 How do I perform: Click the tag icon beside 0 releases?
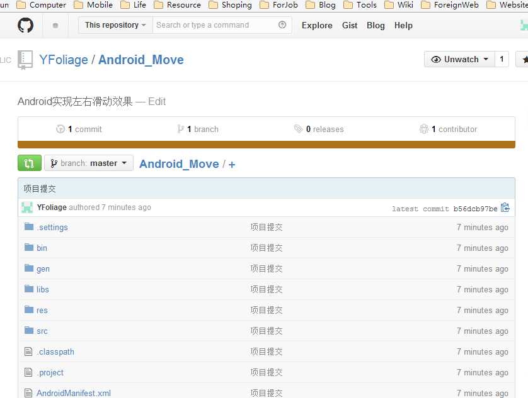coord(299,129)
